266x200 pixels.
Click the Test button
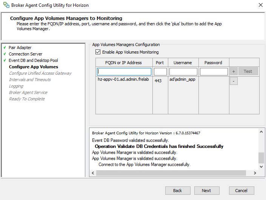[x=248, y=71]
